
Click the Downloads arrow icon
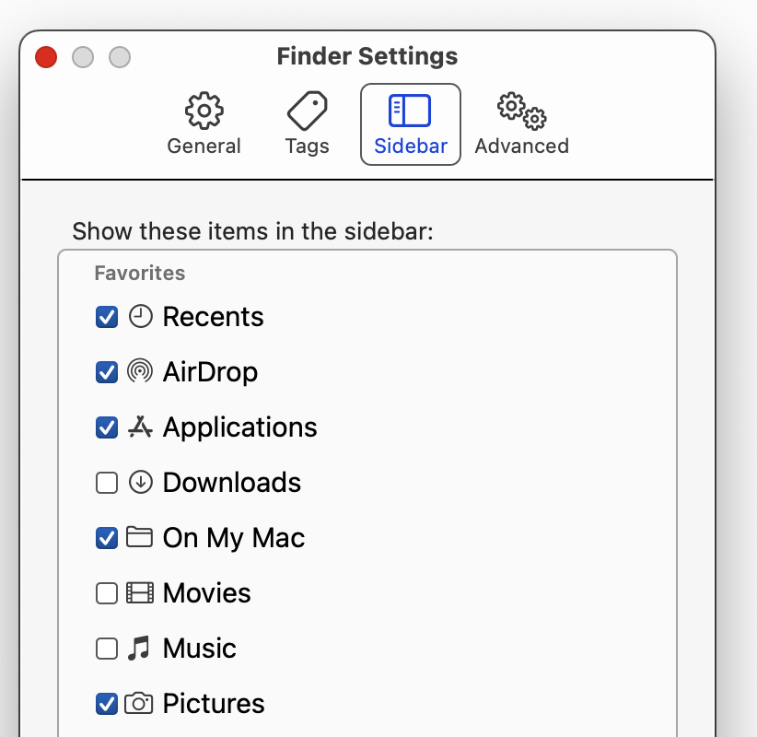[139, 483]
